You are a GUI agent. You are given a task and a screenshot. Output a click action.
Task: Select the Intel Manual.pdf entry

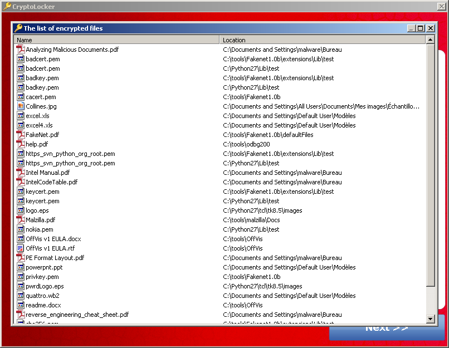tap(47, 173)
